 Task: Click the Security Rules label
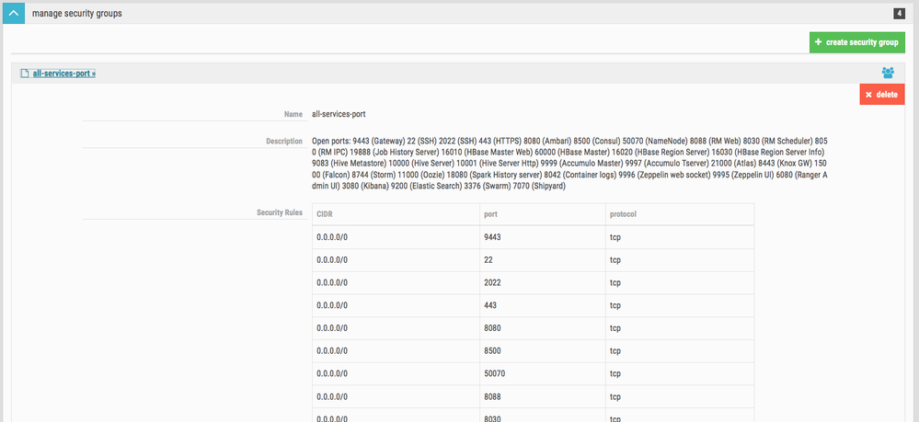tap(279, 212)
